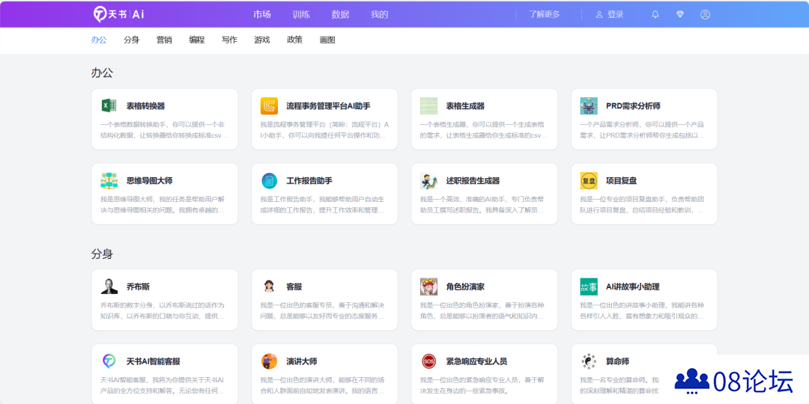
Task: Click the 工作报告助手 description text
Action: click(x=324, y=204)
